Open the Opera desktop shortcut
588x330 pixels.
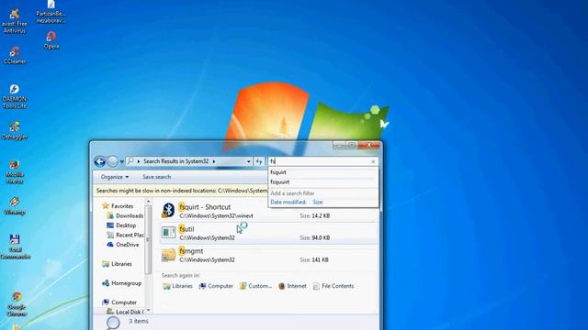coord(51,40)
